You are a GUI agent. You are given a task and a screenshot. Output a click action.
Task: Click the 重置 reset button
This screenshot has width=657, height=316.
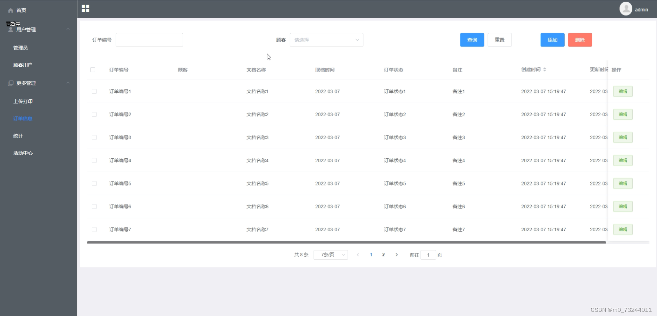tap(499, 40)
